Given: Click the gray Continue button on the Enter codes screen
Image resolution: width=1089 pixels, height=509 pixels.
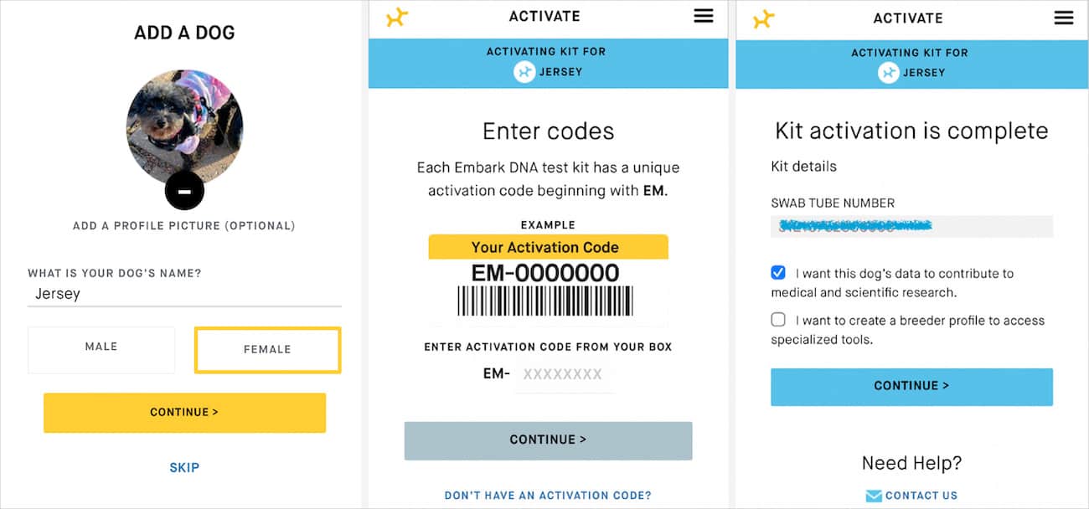Looking at the screenshot, I should coord(548,440).
